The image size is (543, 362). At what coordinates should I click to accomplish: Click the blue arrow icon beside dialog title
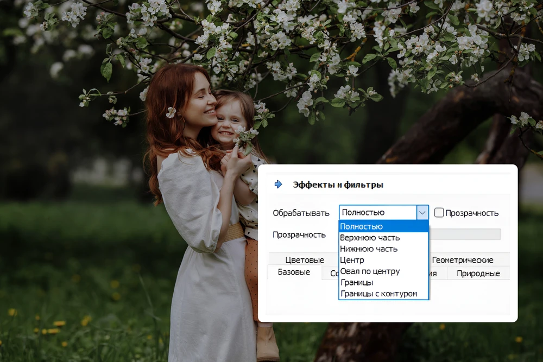pos(279,185)
